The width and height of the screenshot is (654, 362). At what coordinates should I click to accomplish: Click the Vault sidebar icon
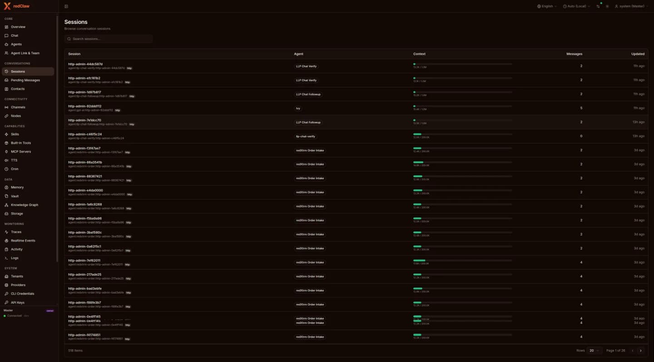6,196
